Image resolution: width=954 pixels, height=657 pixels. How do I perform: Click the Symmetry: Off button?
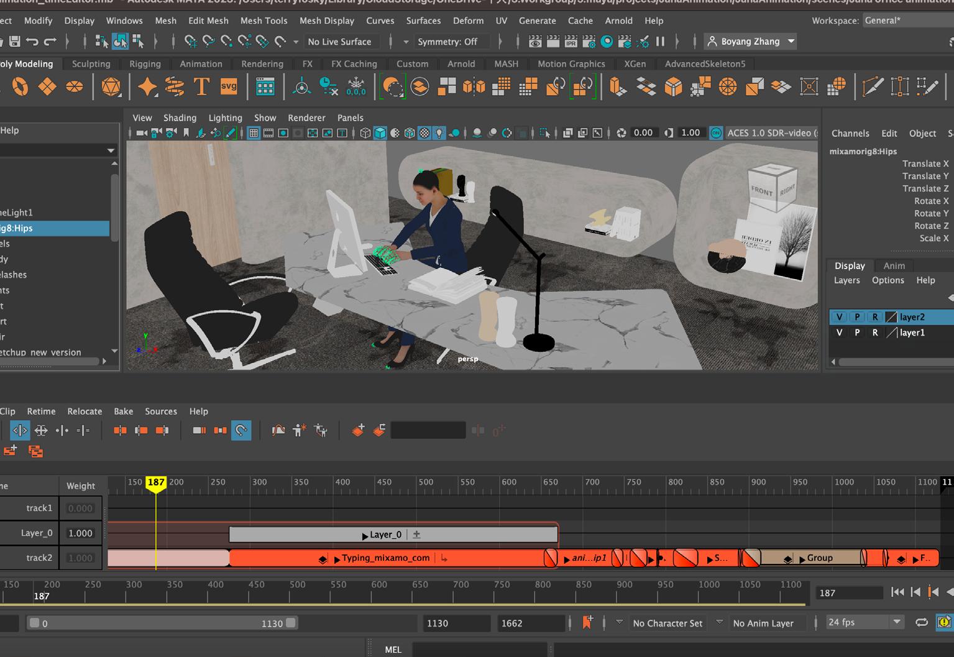(x=447, y=42)
